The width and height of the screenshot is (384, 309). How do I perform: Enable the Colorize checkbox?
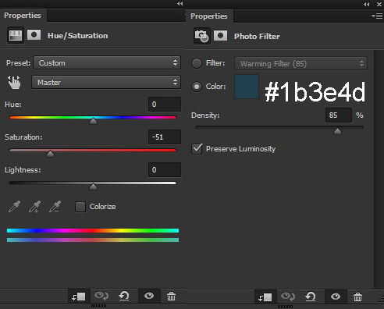(80, 207)
